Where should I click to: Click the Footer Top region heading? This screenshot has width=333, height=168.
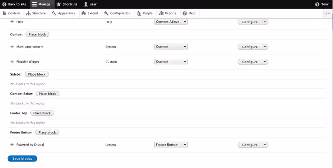point(19,113)
